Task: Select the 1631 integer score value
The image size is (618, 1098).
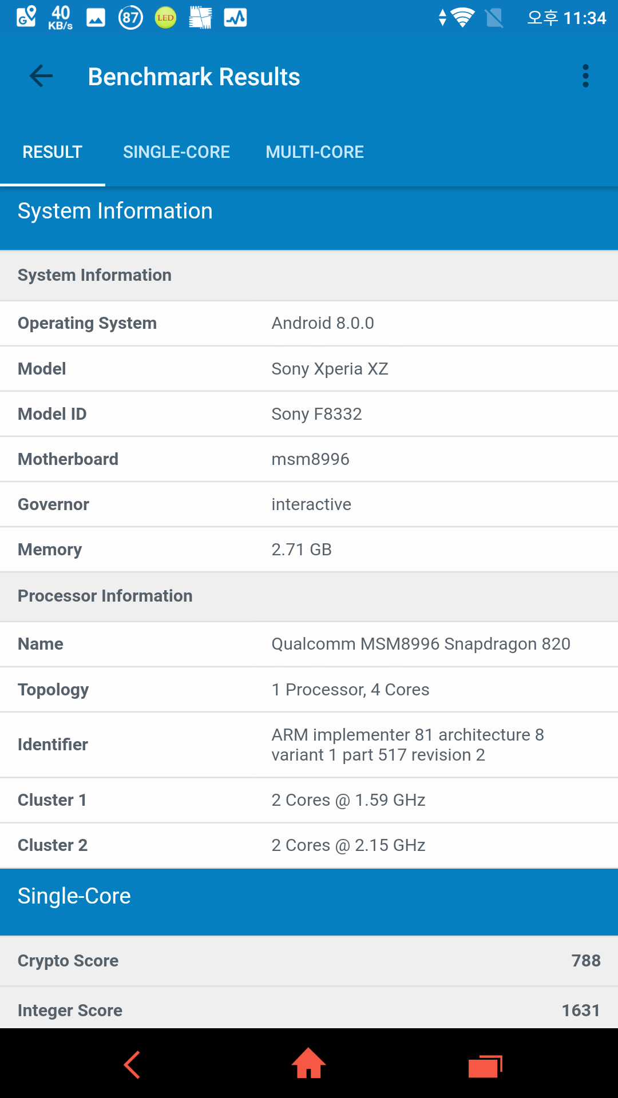Action: pyautogui.click(x=581, y=1011)
